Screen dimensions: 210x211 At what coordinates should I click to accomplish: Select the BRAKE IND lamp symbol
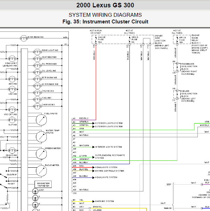(12, 151)
